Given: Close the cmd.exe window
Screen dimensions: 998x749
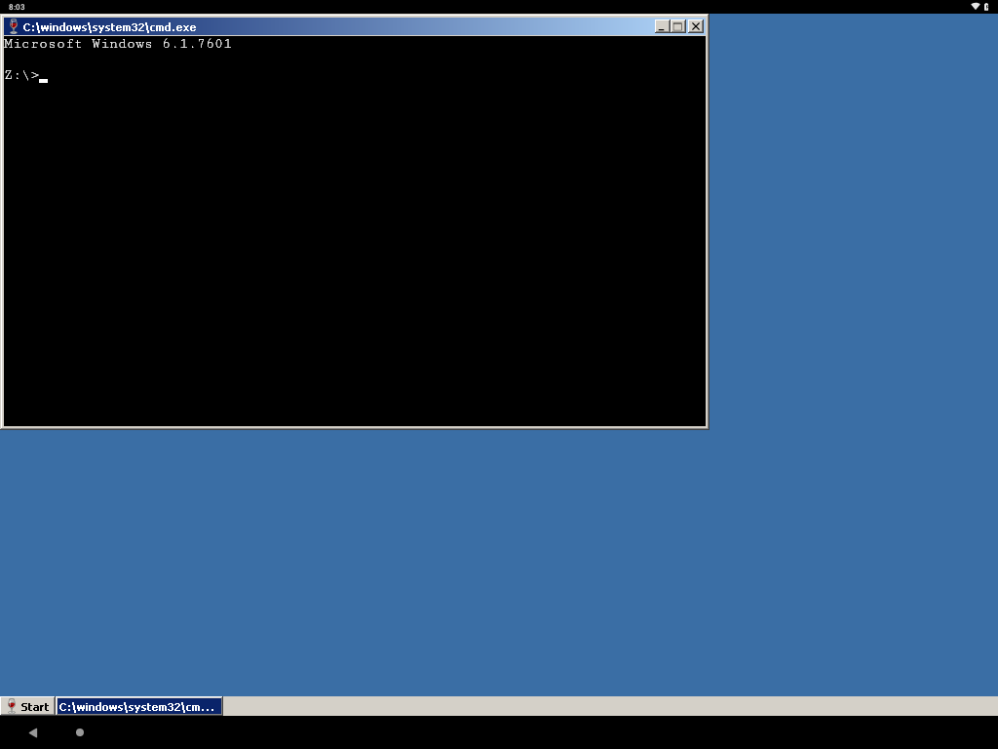Looking at the screenshot, I should coord(696,26).
